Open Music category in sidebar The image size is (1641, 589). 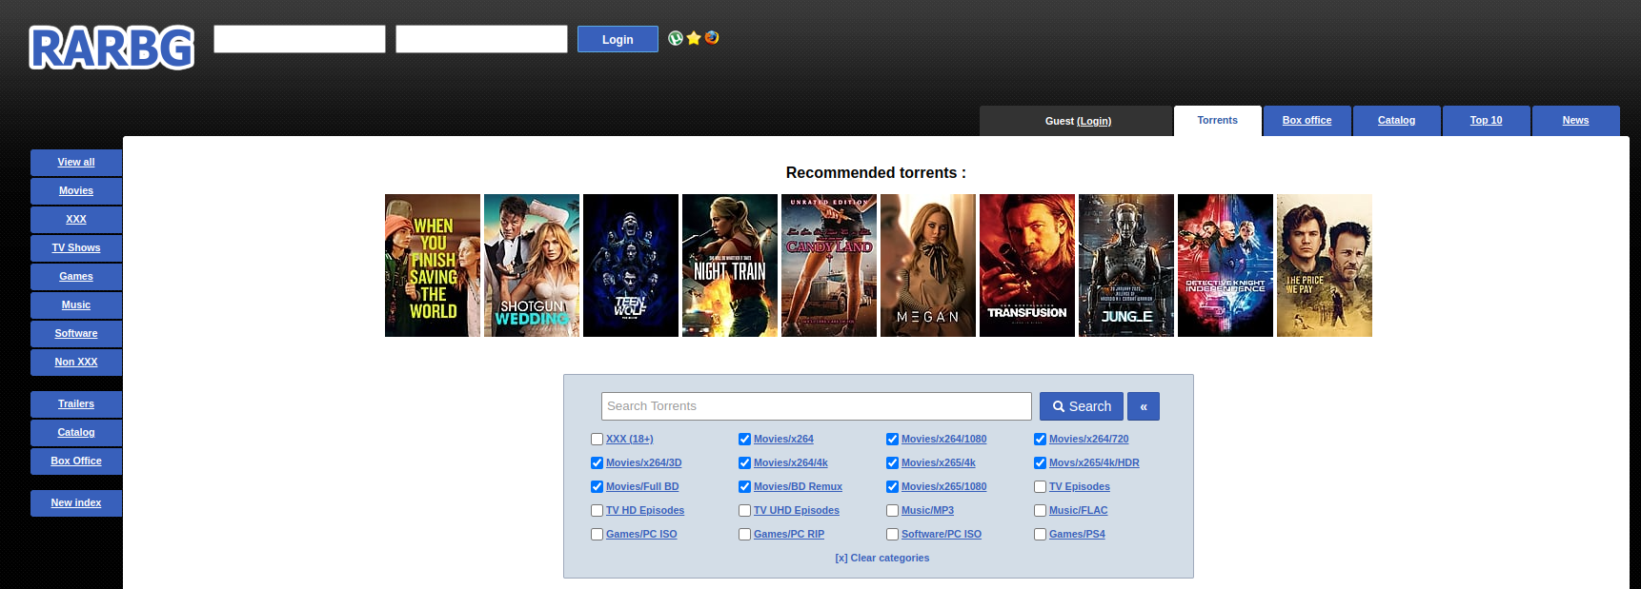point(76,305)
